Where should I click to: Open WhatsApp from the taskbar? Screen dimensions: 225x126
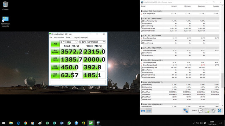coord(69,123)
